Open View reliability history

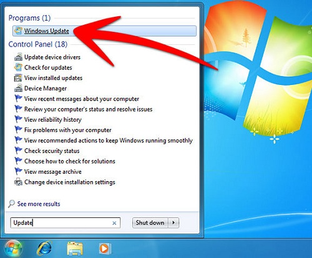(x=52, y=119)
